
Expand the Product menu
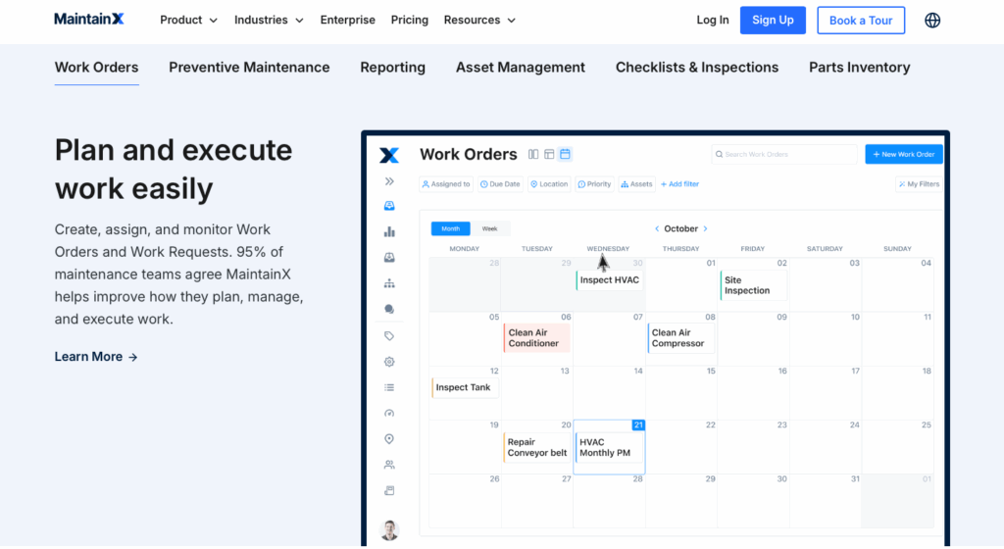click(x=188, y=20)
